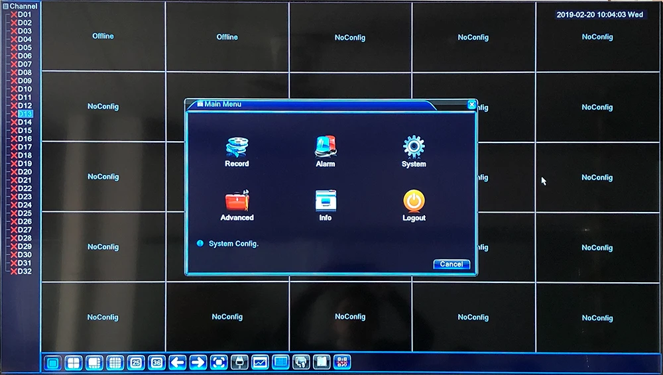Select channel D15 in list
Screen dimensions: 663x375
pyautogui.click(x=25, y=131)
